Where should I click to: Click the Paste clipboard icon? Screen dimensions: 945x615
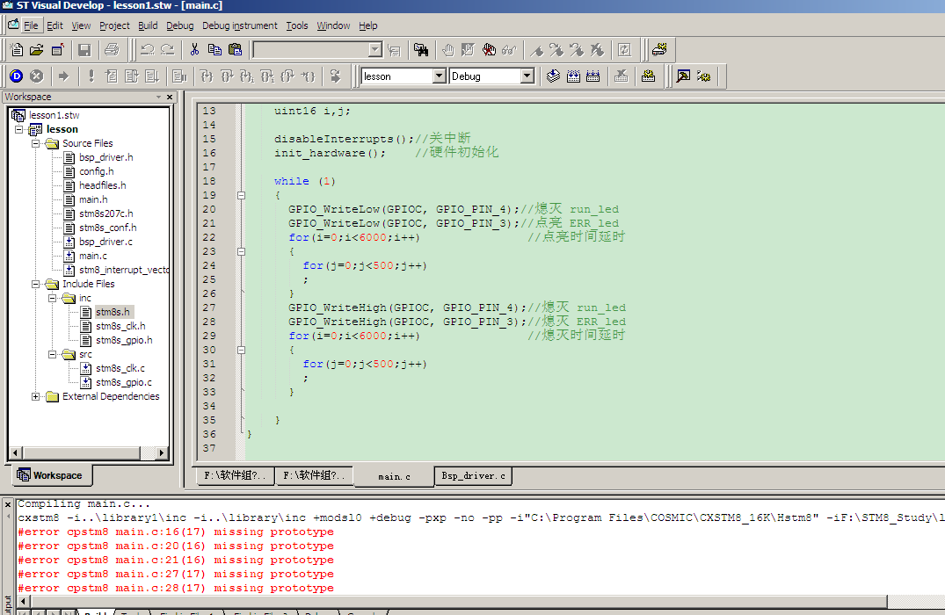[235, 50]
